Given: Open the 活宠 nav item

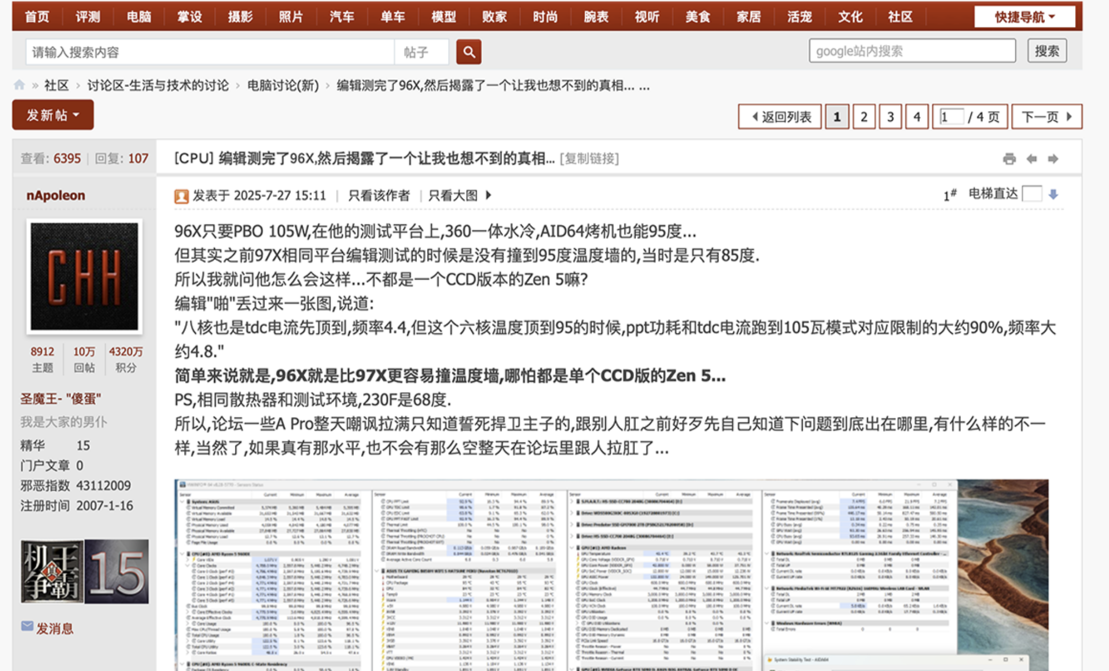Looking at the screenshot, I should (x=799, y=17).
